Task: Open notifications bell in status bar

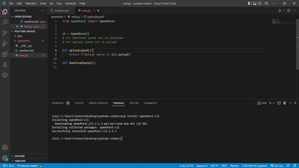Action: coord(295,166)
